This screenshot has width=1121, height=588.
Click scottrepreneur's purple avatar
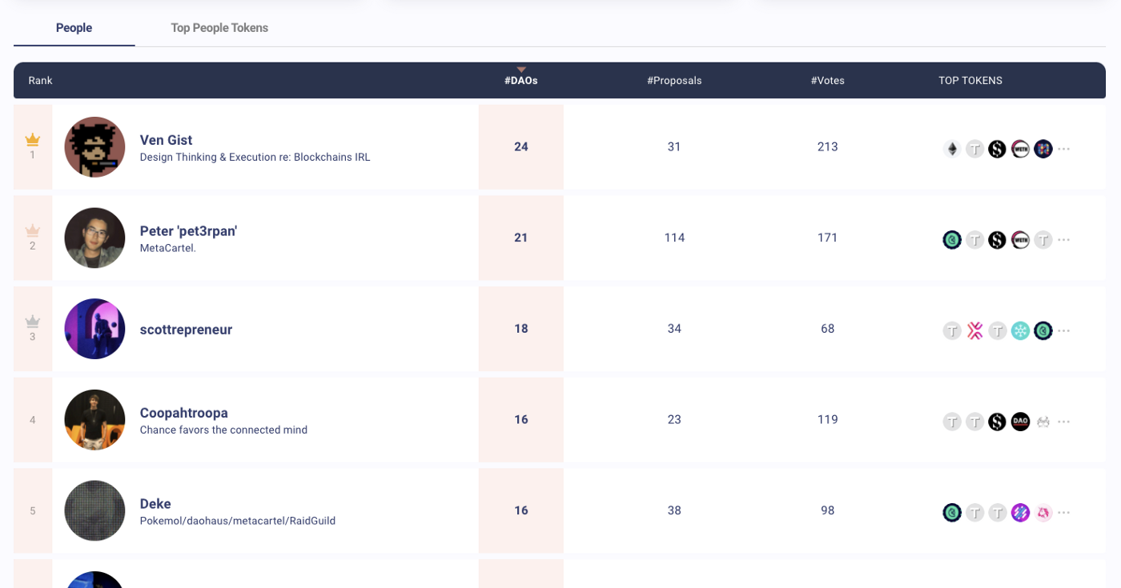click(x=94, y=329)
